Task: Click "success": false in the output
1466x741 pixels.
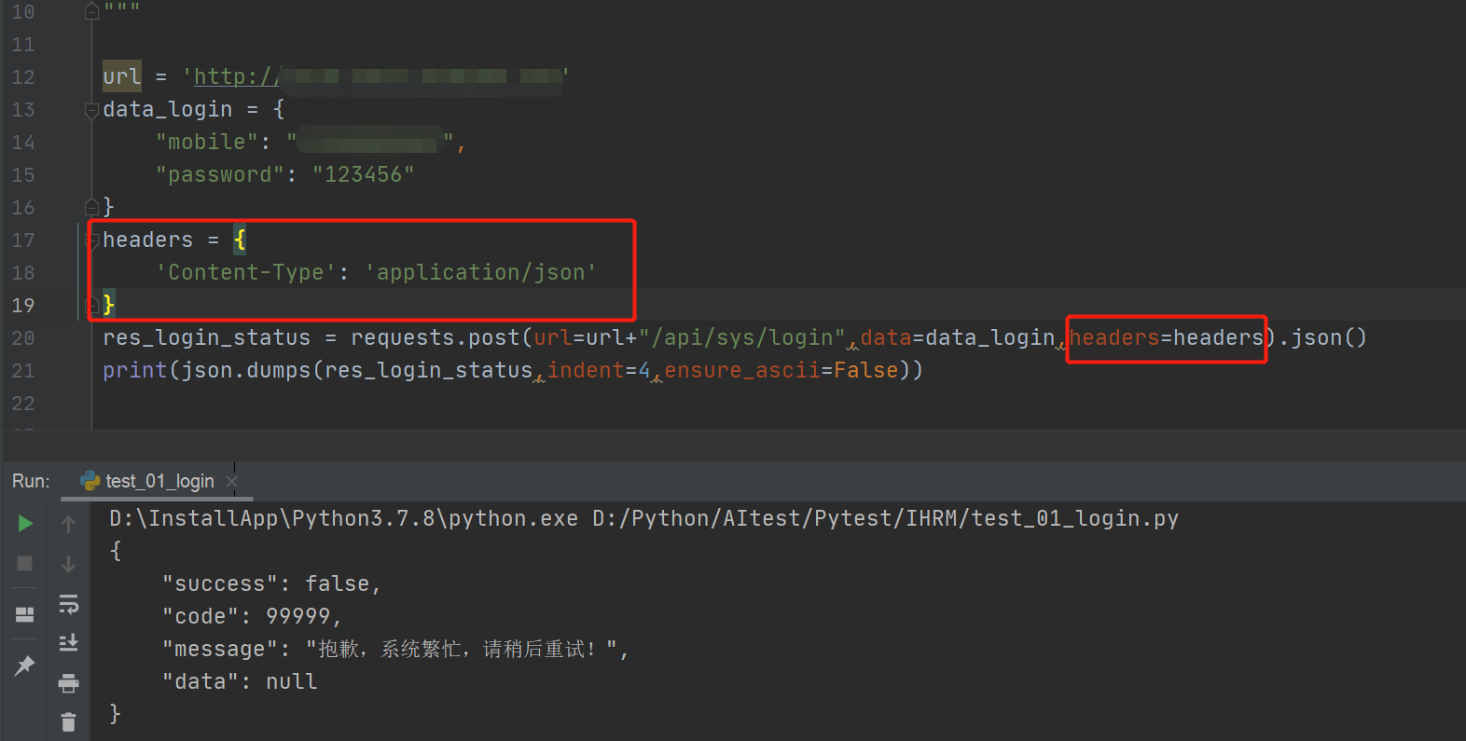Action: [x=271, y=583]
